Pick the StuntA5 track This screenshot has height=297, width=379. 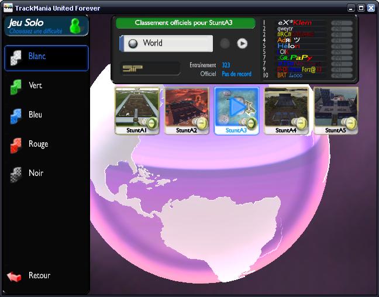coord(336,108)
